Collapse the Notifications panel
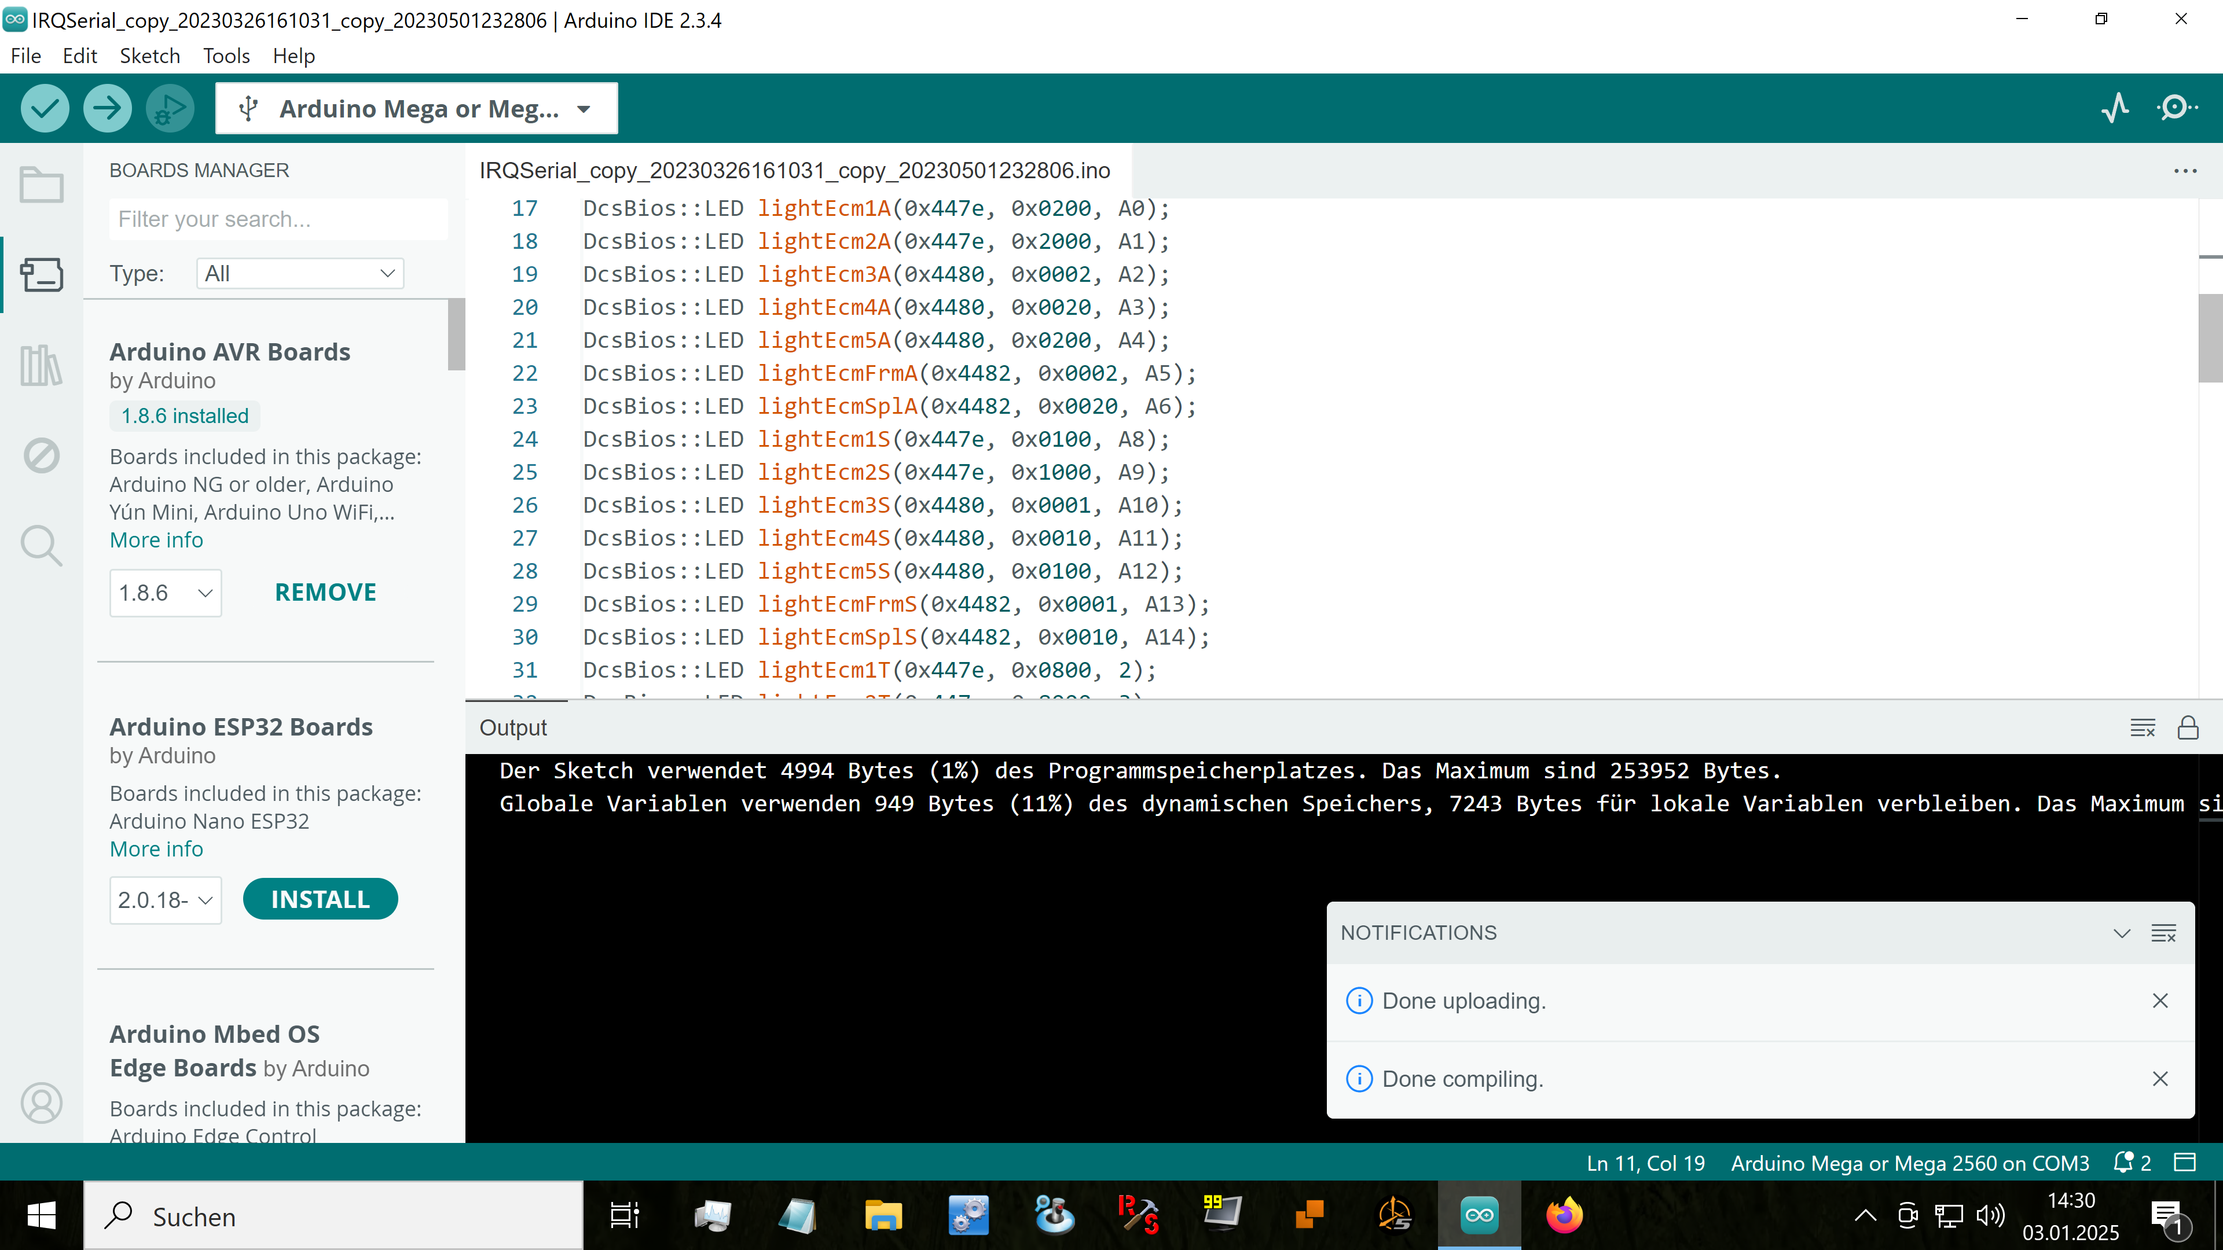Image resolution: width=2223 pixels, height=1250 pixels. [x=2121, y=932]
